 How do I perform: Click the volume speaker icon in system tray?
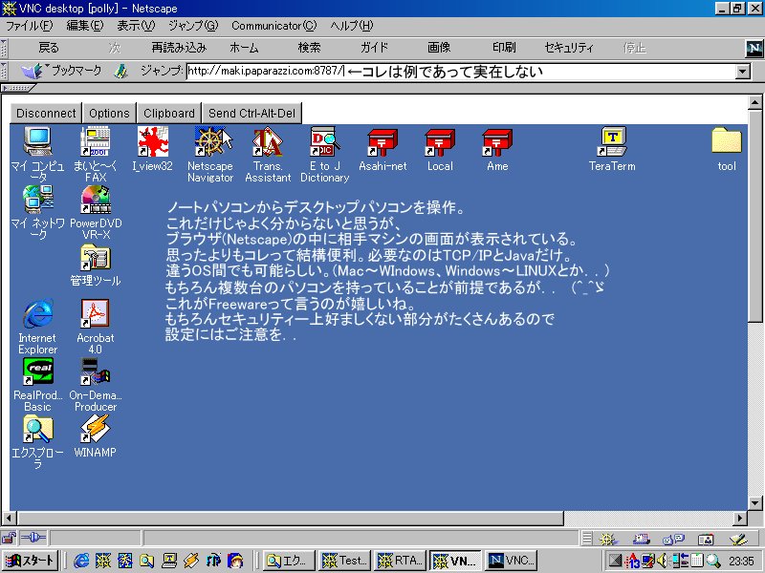tap(662, 561)
